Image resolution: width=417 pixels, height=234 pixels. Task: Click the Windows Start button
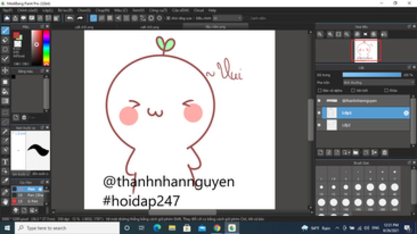pos(7,228)
